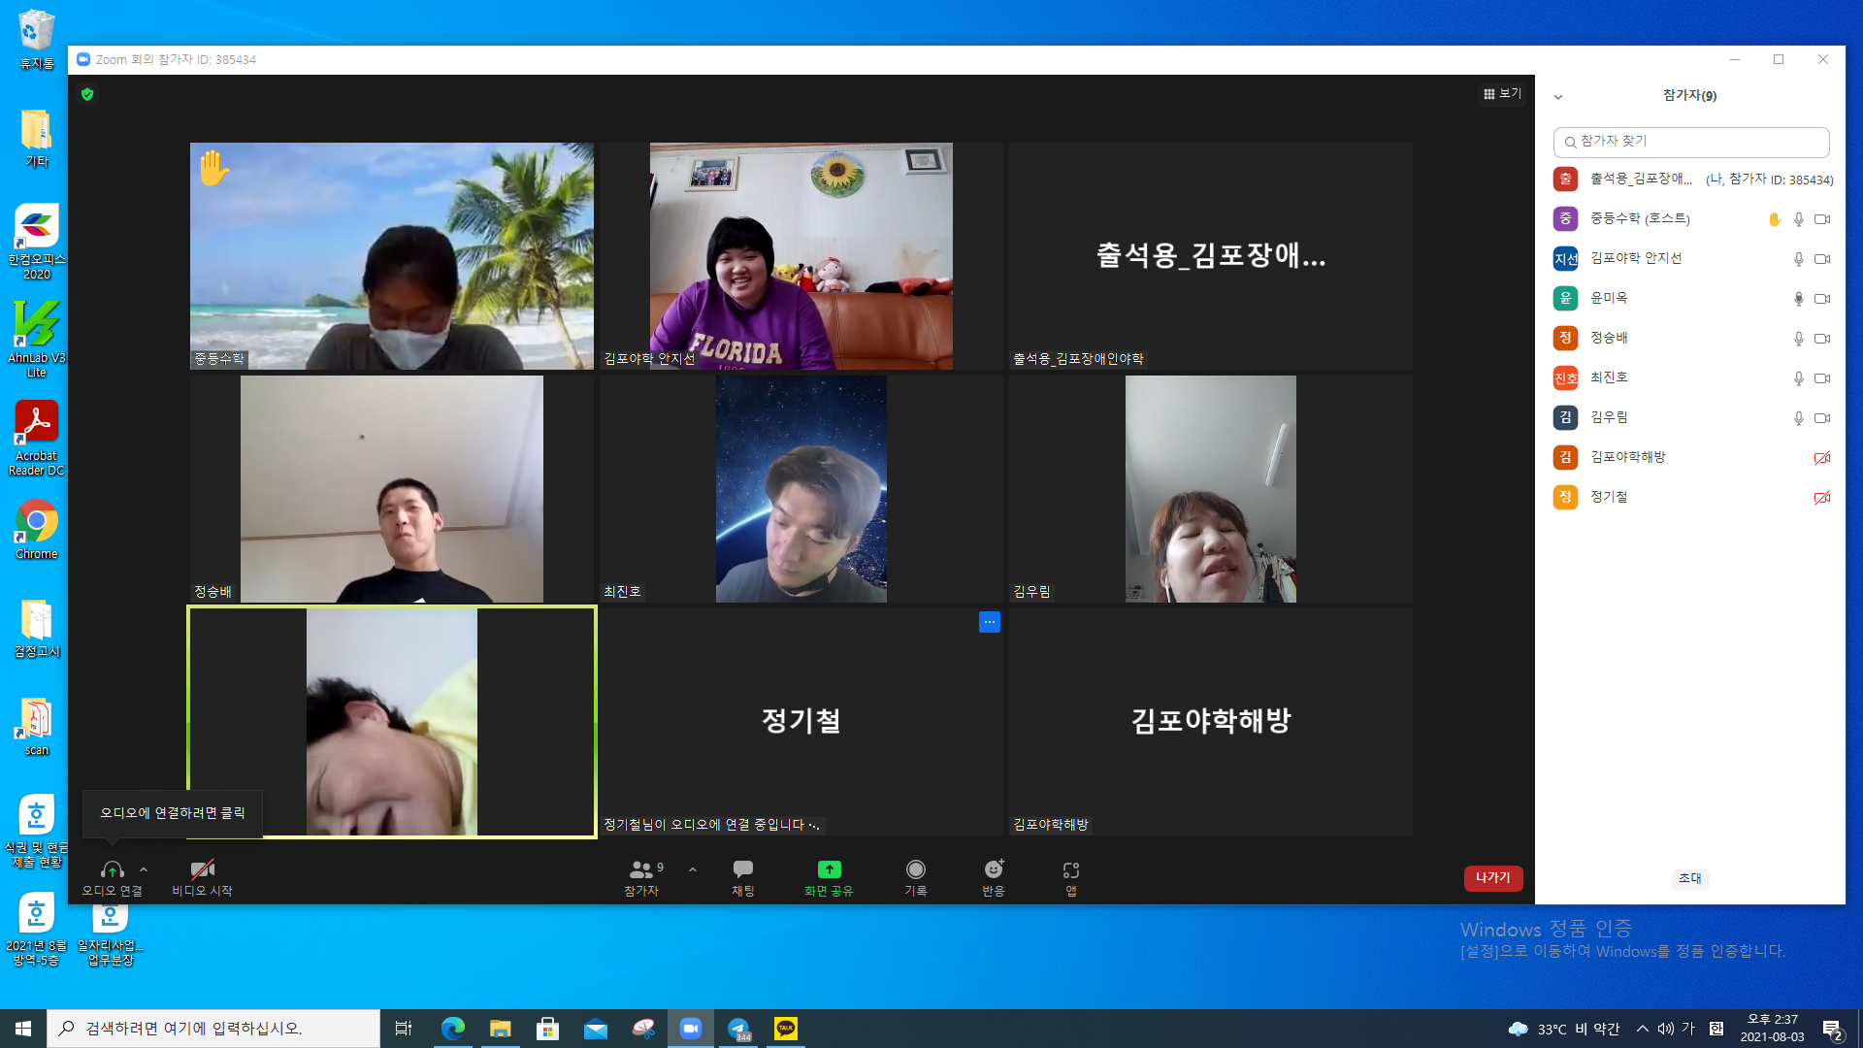The width and height of the screenshot is (1863, 1048).
Task: Click the 초대 invite button
Action: coord(1690,877)
